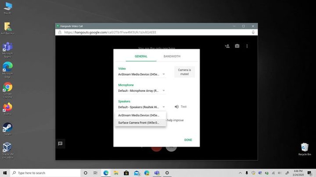Open This PC desktop icon
The height and width of the screenshot is (177, 316).
pyautogui.click(x=7, y=8)
